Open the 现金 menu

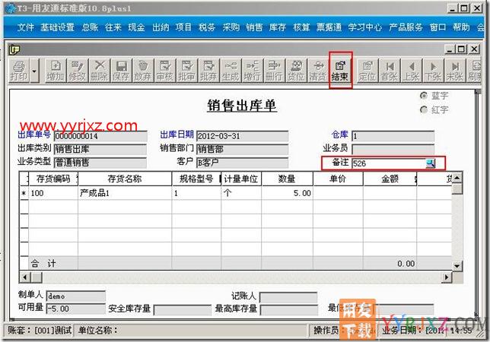[136, 27]
